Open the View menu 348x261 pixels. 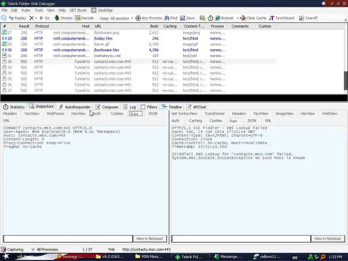[x=51, y=10]
